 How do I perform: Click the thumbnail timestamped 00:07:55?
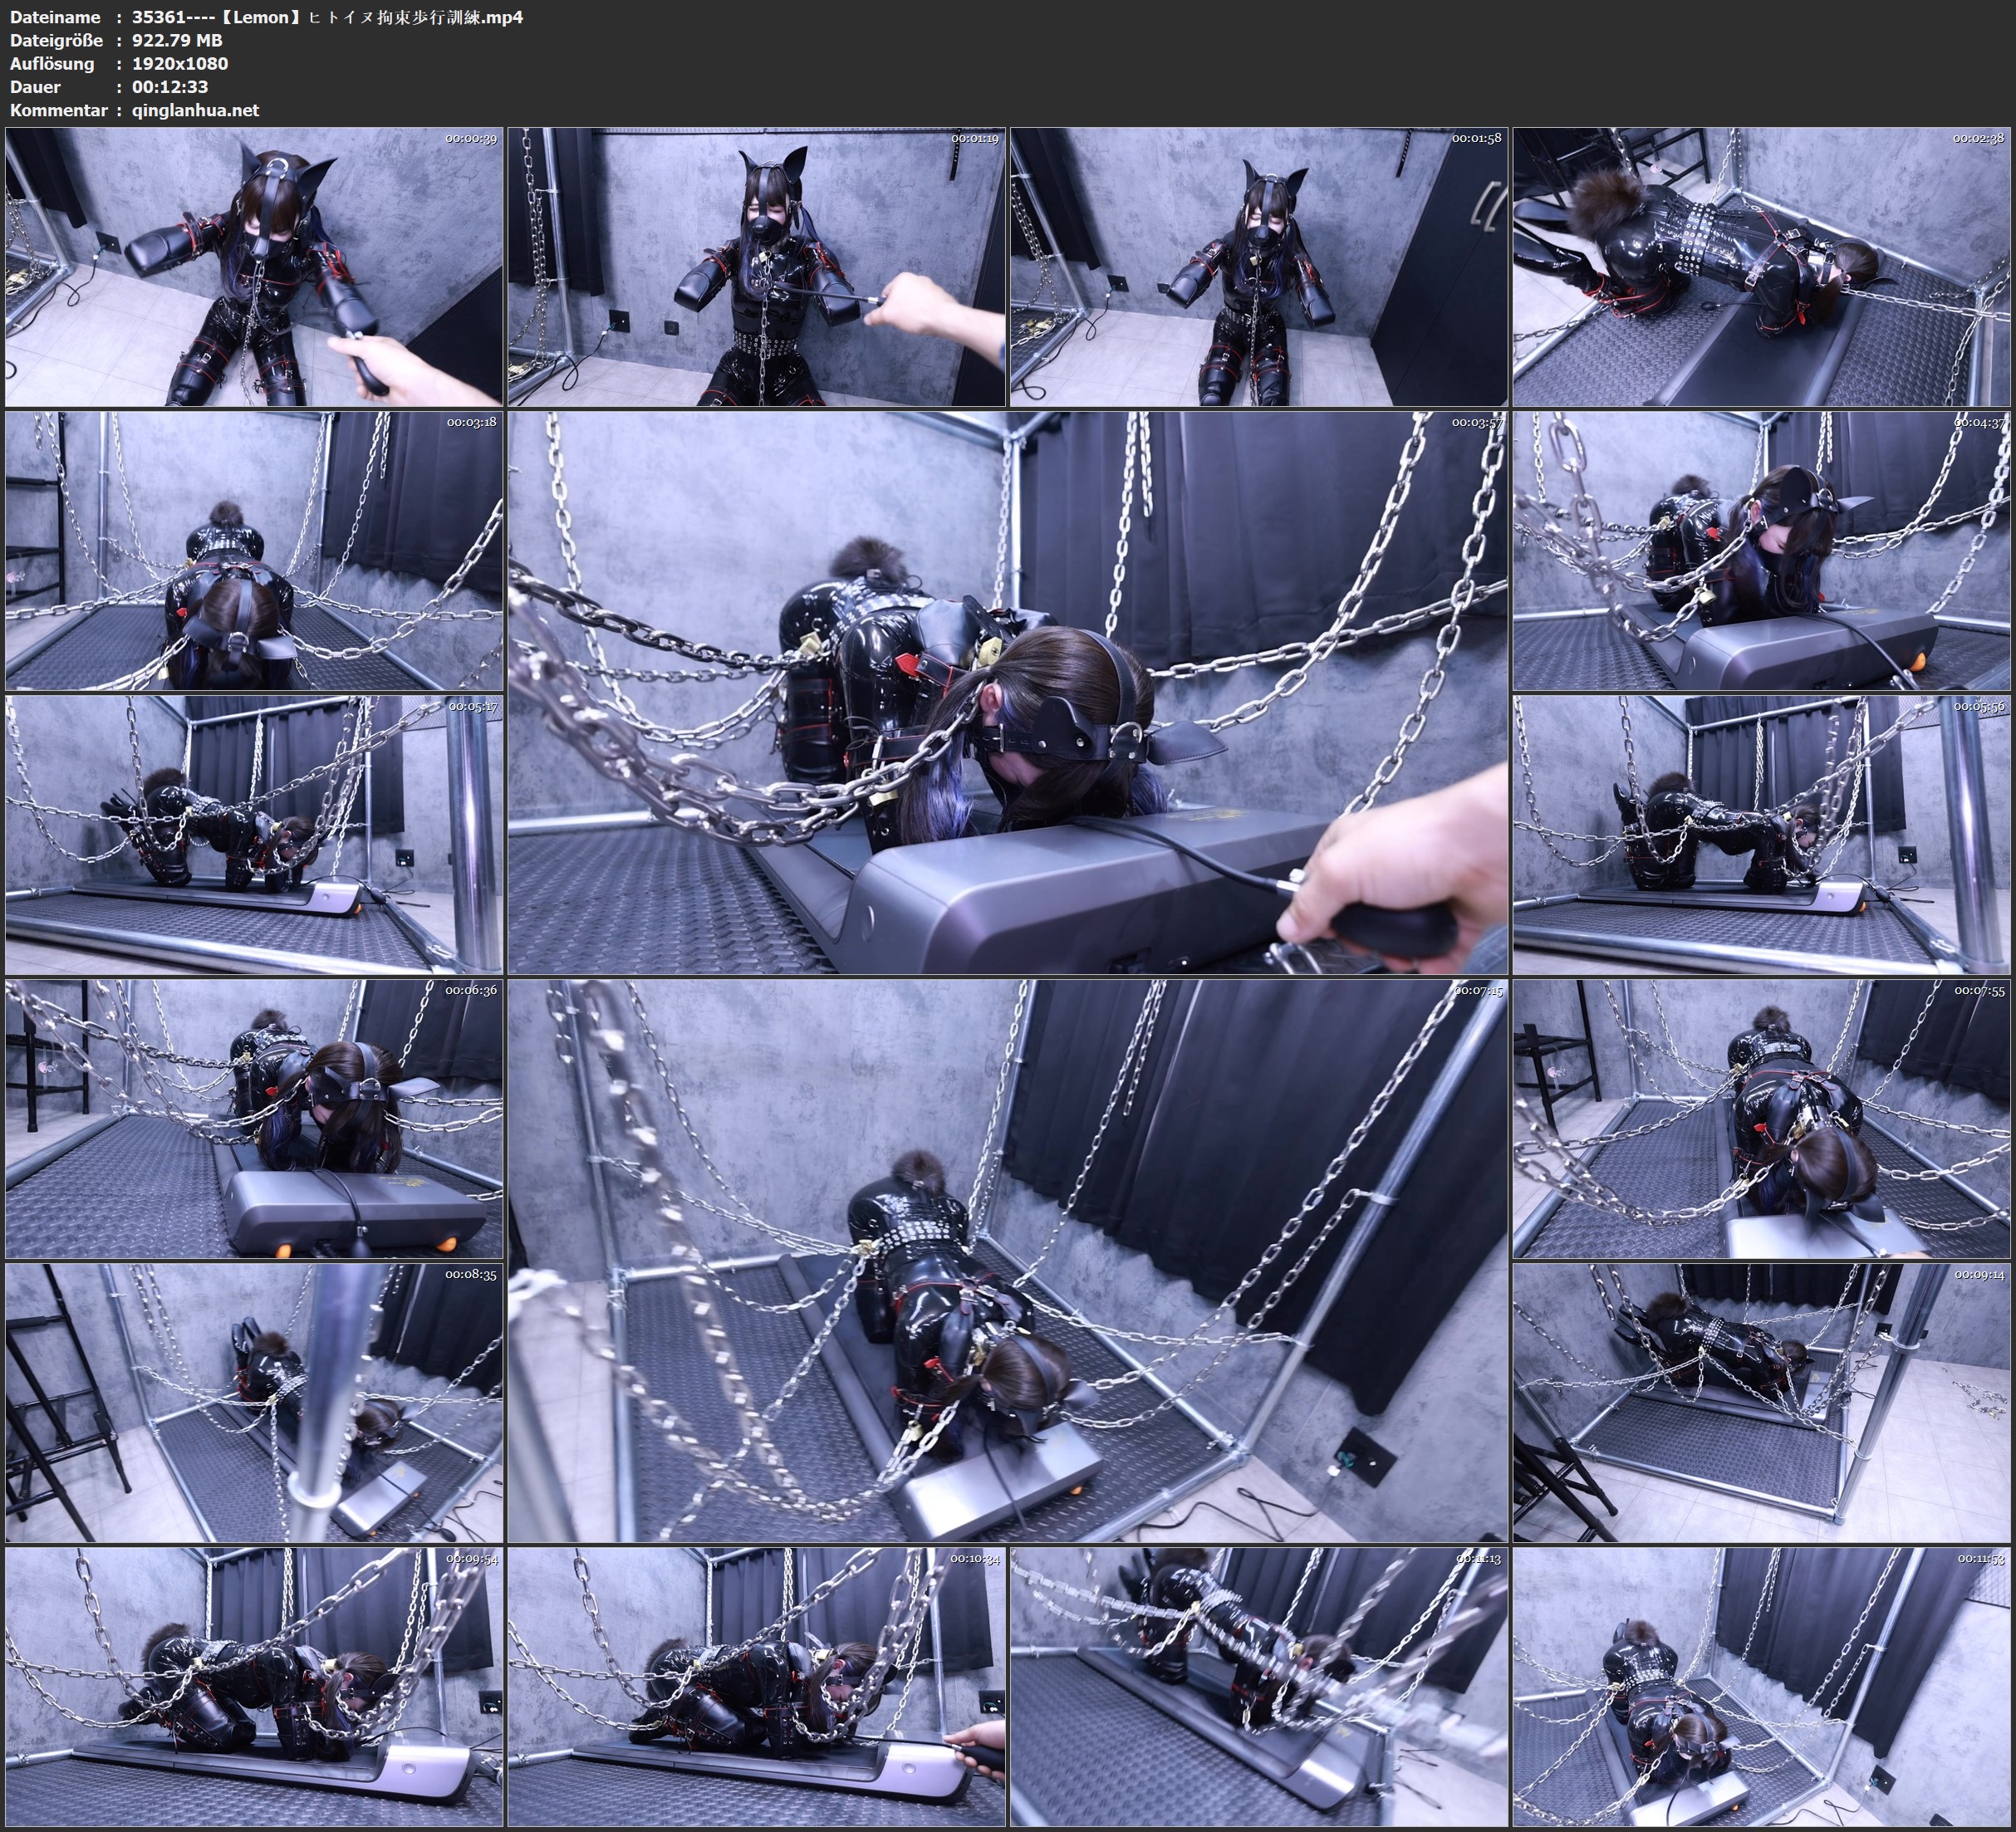tap(1761, 1119)
